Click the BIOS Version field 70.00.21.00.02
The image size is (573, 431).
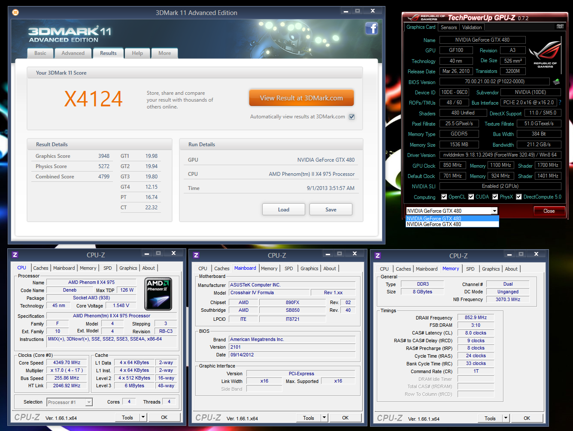pyautogui.click(x=494, y=81)
